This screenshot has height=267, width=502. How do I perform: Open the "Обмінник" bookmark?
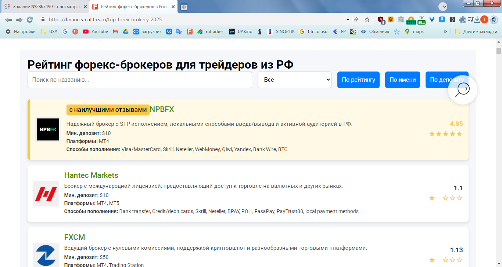click(x=375, y=32)
